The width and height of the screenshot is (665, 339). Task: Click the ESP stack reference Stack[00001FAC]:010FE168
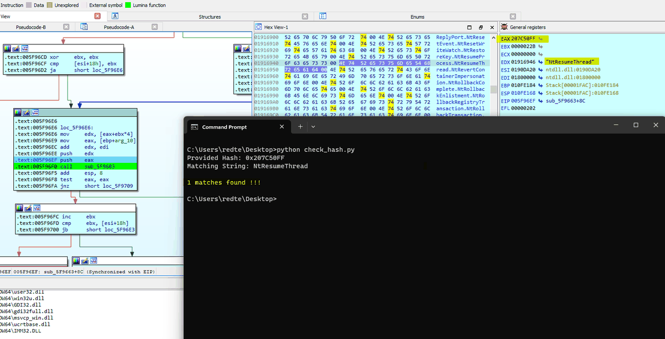coord(582,93)
